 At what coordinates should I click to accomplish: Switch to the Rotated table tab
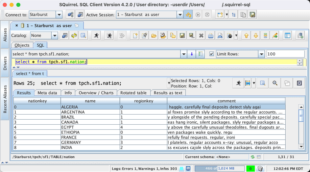[134, 93]
